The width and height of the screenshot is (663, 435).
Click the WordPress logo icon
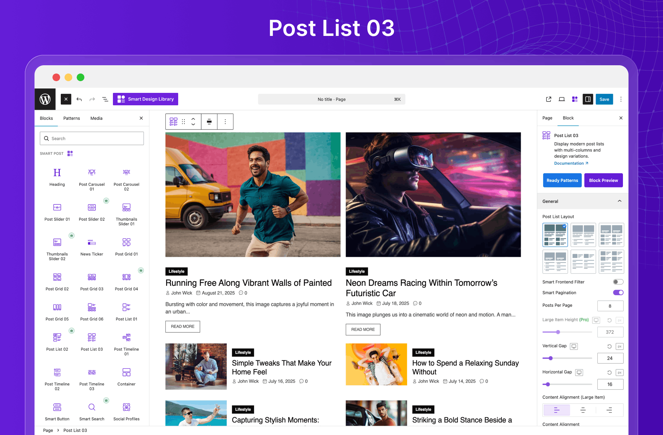45,99
